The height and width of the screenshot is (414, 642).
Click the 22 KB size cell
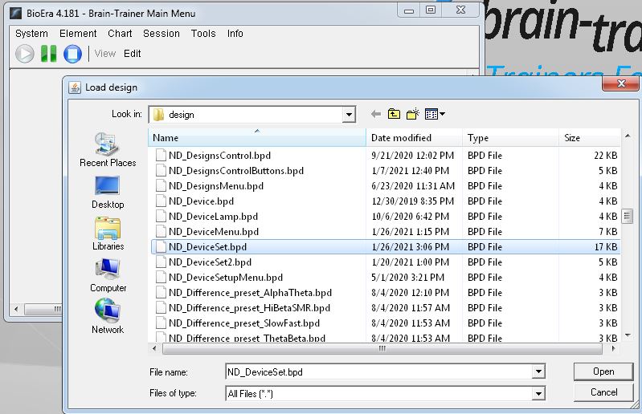click(x=606, y=156)
